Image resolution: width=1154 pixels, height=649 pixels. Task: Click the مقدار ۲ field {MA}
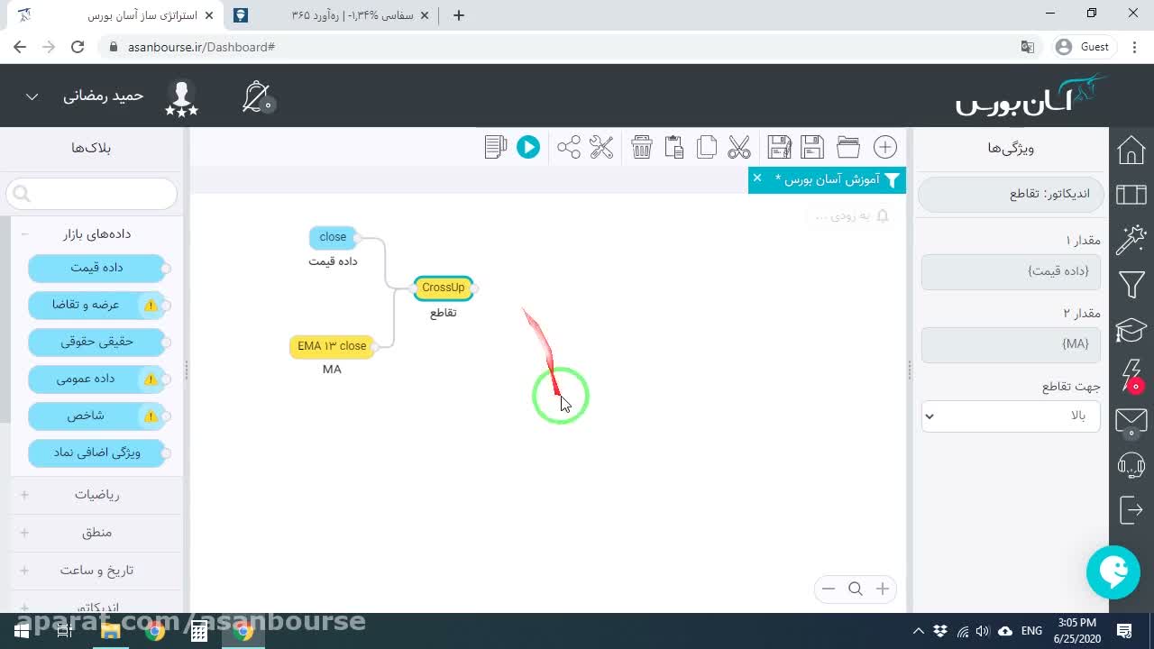[1011, 344]
